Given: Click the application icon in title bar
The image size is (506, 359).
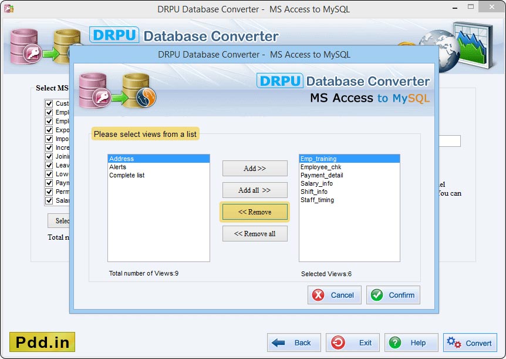Looking at the screenshot, I should pyautogui.click(x=9, y=9).
